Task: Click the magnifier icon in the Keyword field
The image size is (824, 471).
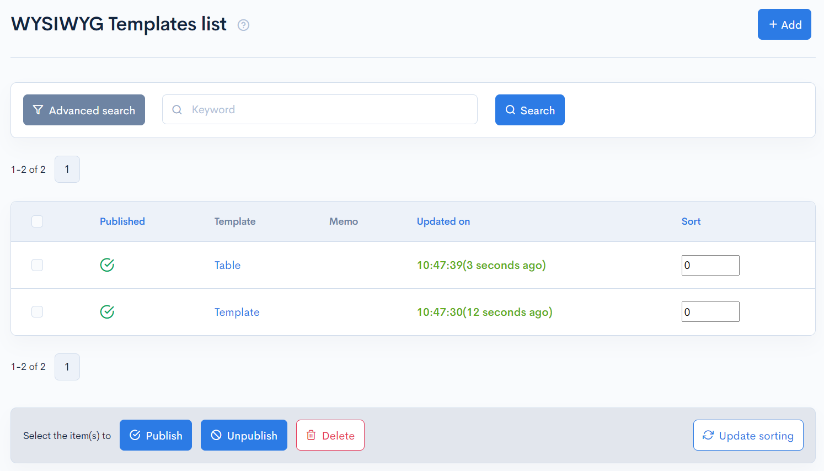Action: tap(177, 109)
